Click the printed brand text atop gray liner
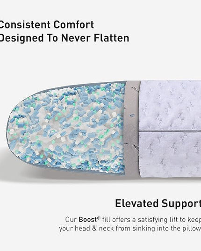Viewport: 201px width, 251px height. tap(136, 90)
